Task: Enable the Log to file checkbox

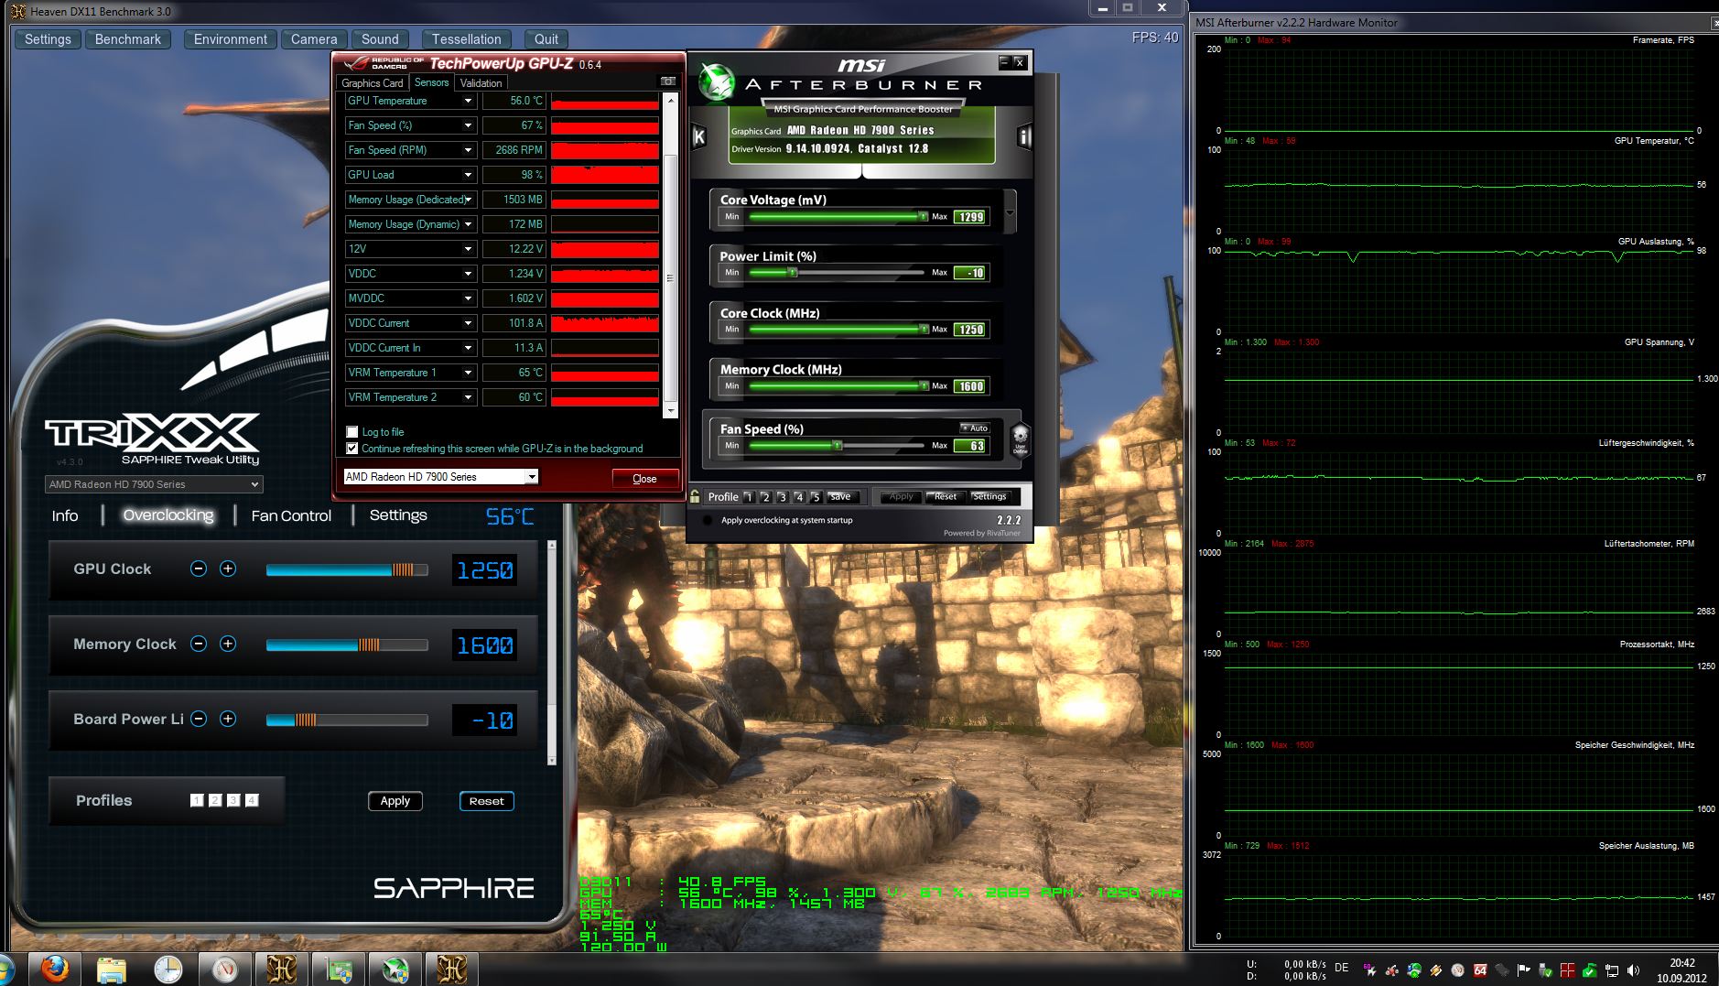Action: point(352,432)
